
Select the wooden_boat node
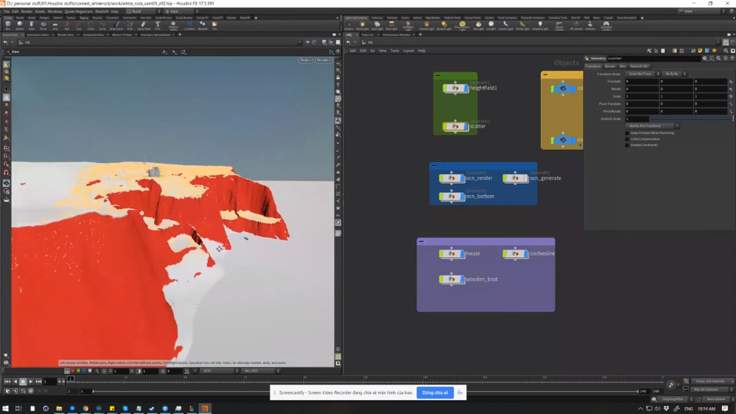coord(452,280)
